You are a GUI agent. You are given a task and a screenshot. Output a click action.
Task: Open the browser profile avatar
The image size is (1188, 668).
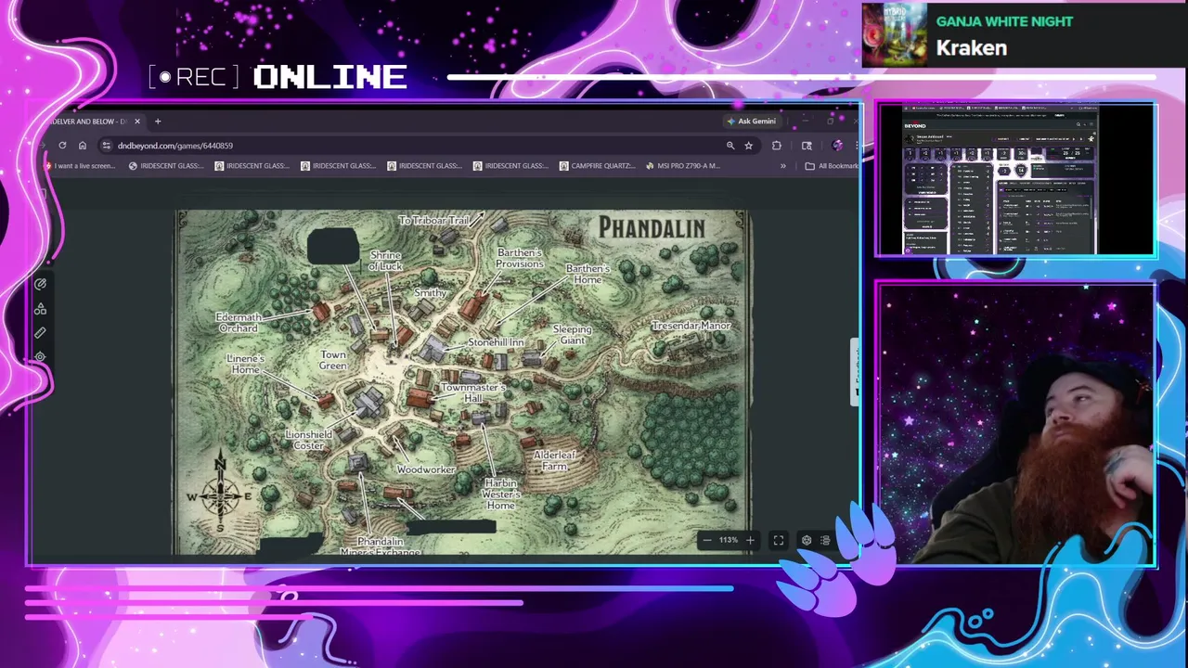pyautogui.click(x=837, y=146)
